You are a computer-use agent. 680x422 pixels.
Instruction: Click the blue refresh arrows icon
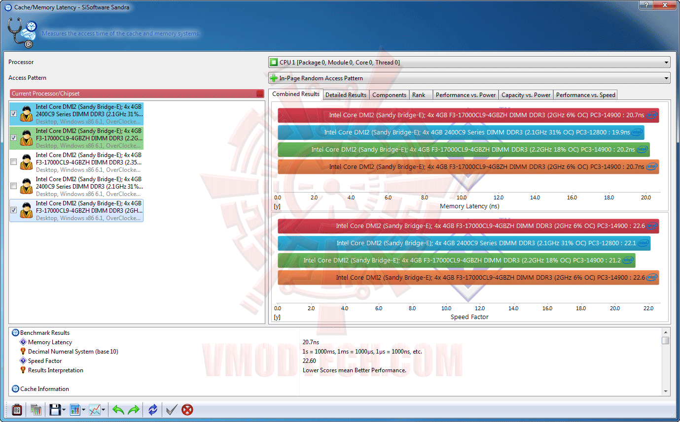point(153,409)
